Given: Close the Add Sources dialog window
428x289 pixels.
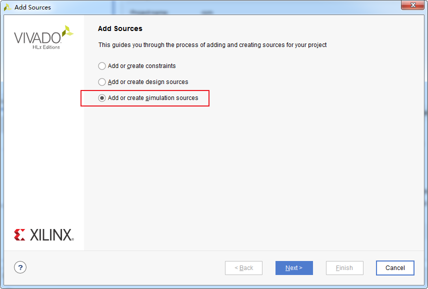Looking at the screenshot, I should [x=413, y=5].
